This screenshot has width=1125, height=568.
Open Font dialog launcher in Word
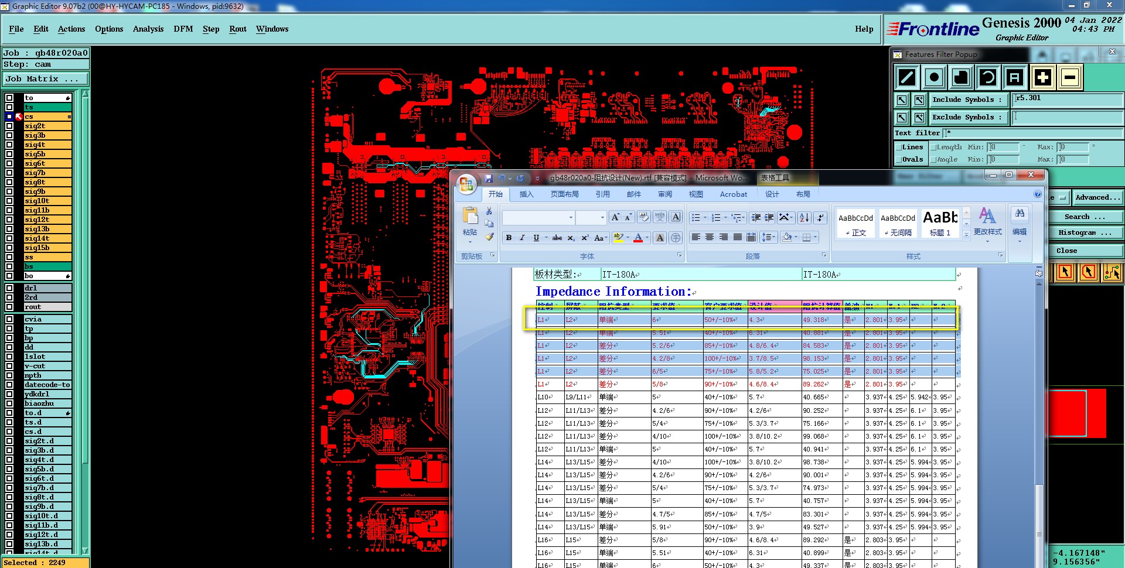pyautogui.click(x=680, y=255)
